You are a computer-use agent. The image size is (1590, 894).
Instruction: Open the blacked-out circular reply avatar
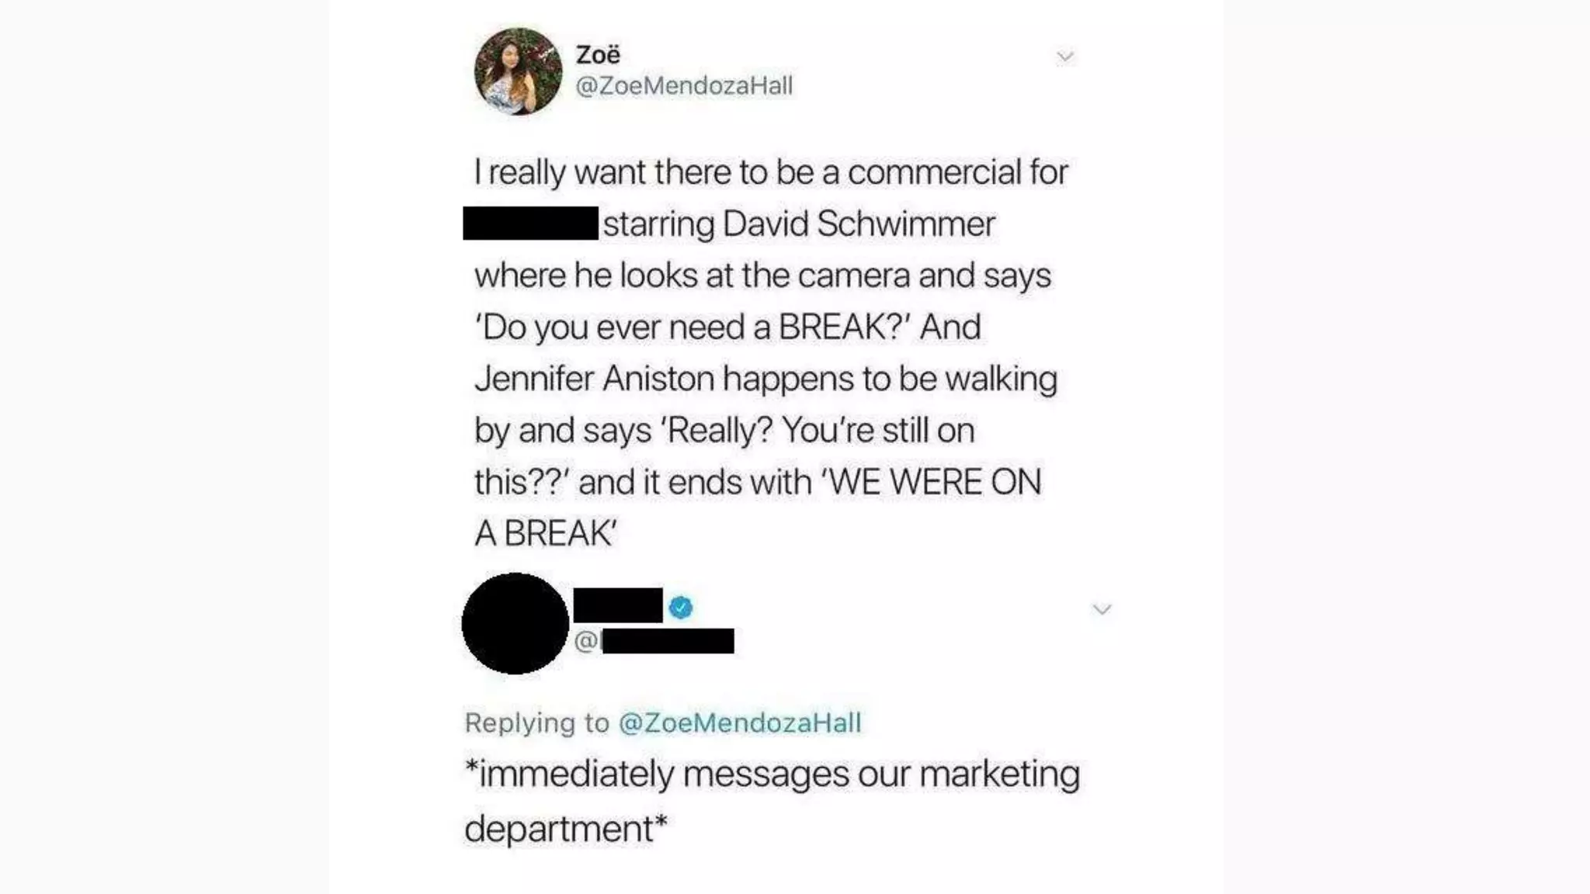click(515, 623)
